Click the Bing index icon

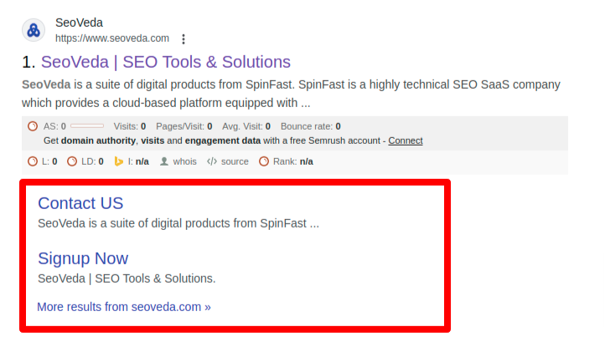point(118,161)
